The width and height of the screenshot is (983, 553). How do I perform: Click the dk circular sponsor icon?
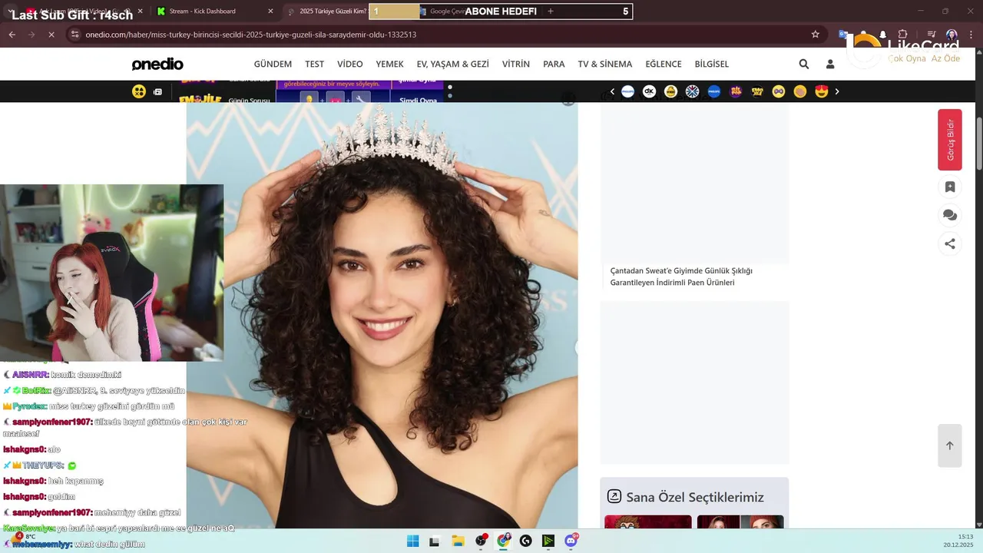pos(649,91)
